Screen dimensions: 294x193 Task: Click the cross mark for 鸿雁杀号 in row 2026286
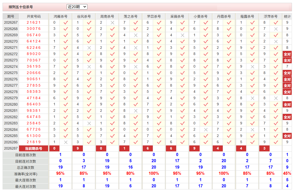point(66,142)
